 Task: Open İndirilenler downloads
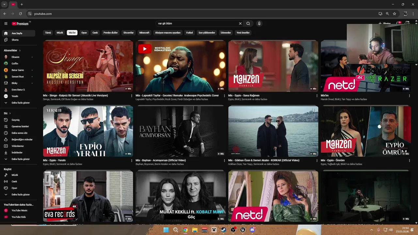pyautogui.click(x=19, y=152)
